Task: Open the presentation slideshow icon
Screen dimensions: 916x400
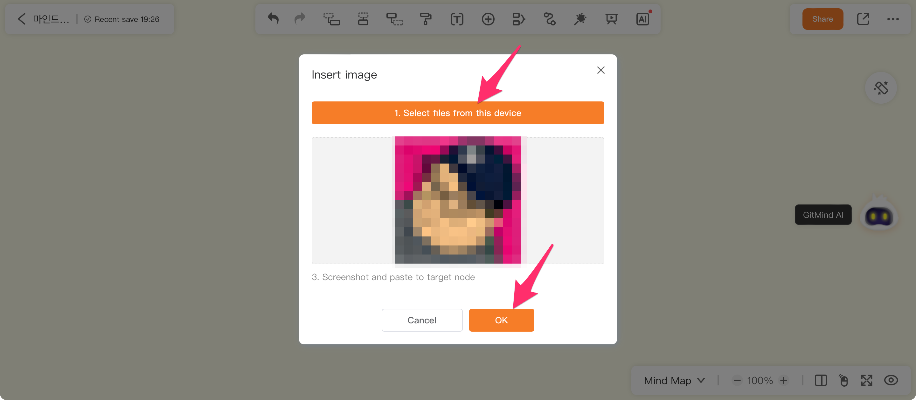Action: 611,19
